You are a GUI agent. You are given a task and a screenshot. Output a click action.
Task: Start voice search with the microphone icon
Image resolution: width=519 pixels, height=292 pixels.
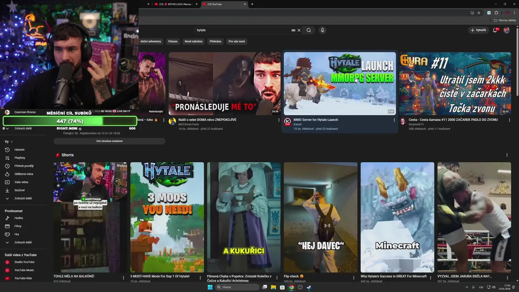(x=322, y=30)
